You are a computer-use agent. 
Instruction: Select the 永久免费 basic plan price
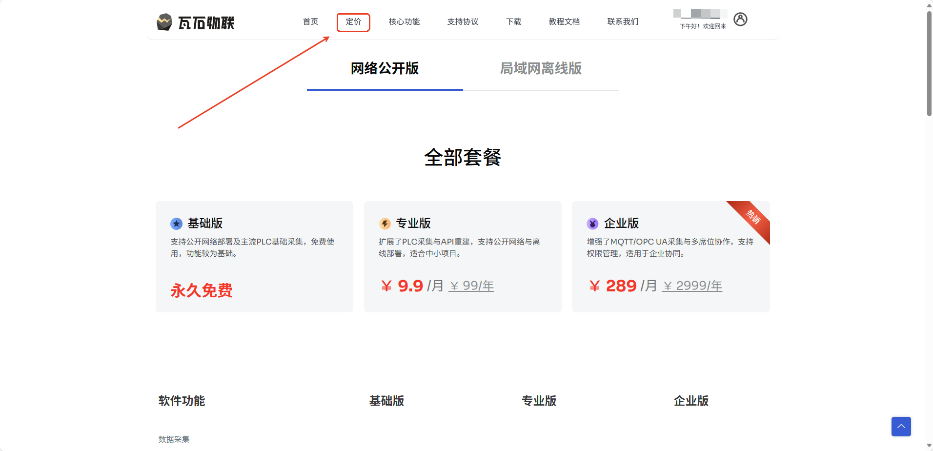[x=202, y=290]
